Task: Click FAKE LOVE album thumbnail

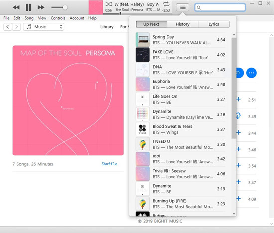Action: click(142, 55)
